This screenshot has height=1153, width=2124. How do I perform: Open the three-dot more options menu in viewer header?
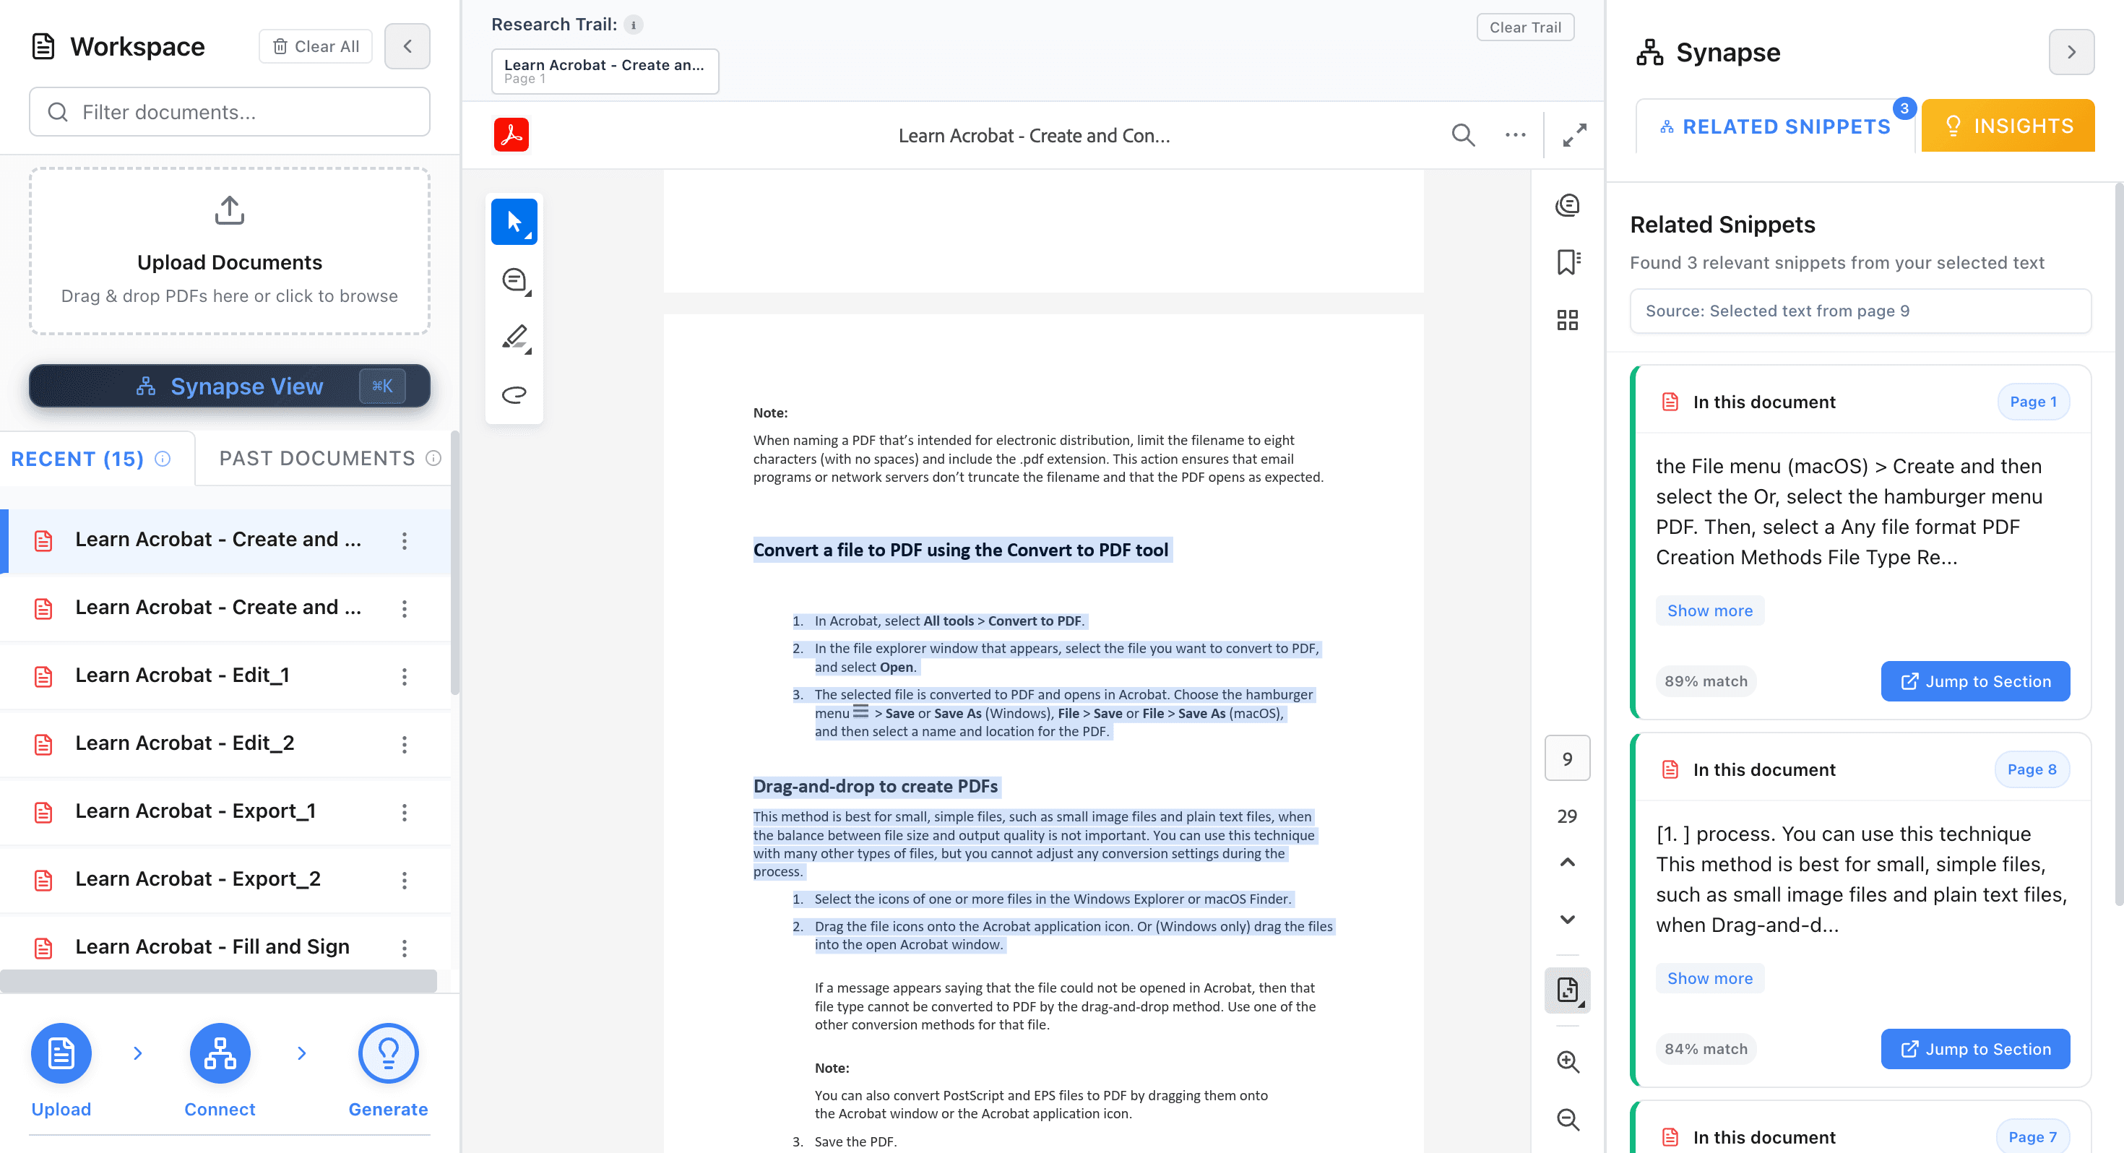(x=1516, y=134)
